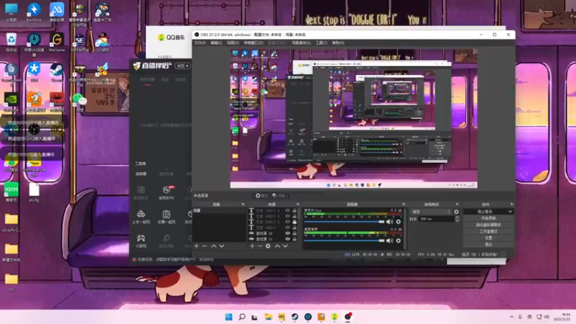The width and height of the screenshot is (576, 324).
Task: Open the iQIYI desktop shortcut
Action: point(11,192)
